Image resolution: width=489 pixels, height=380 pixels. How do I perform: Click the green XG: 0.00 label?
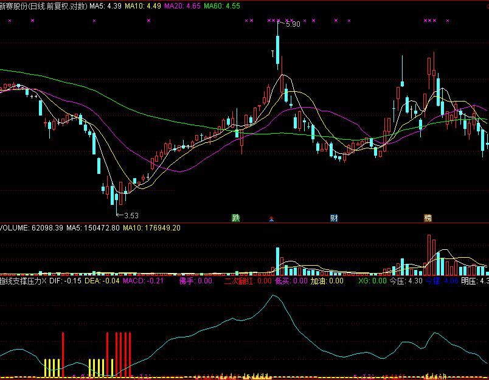pos(372,281)
